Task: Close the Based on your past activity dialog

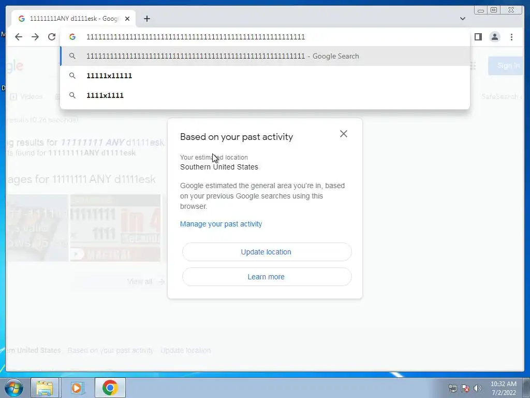Action: click(344, 134)
